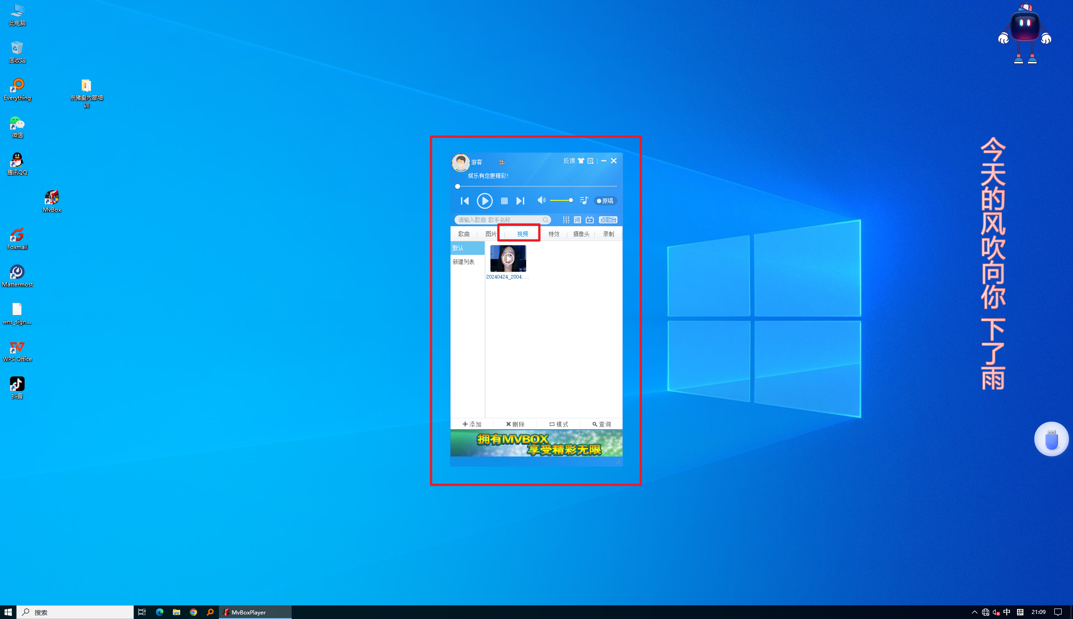Go back to the previous track
Image resolution: width=1073 pixels, height=619 pixels.
tap(464, 201)
